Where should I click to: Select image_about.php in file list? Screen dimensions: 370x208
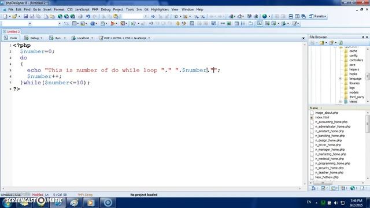pyautogui.click(x=327, y=113)
